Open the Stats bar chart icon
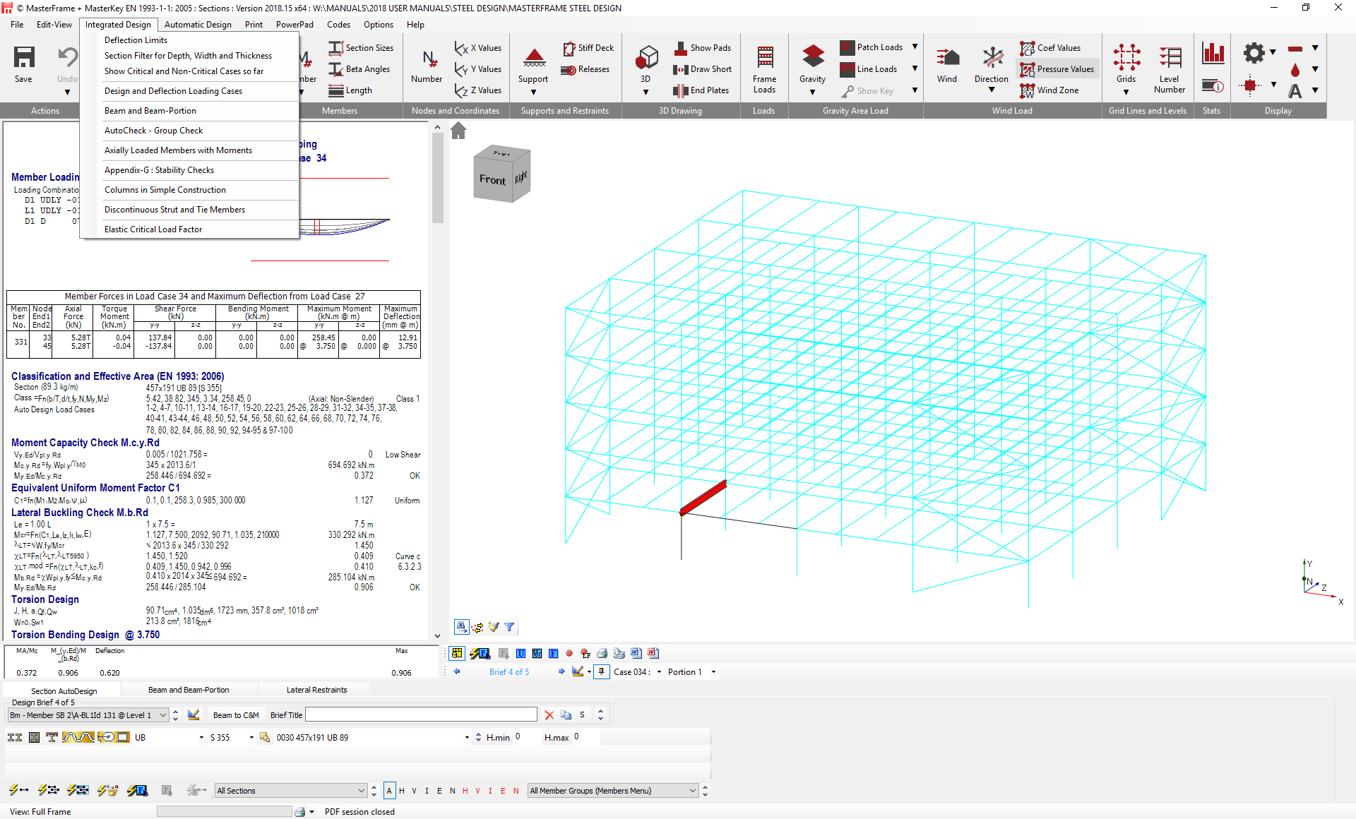This screenshot has height=819, width=1356. pyautogui.click(x=1213, y=53)
